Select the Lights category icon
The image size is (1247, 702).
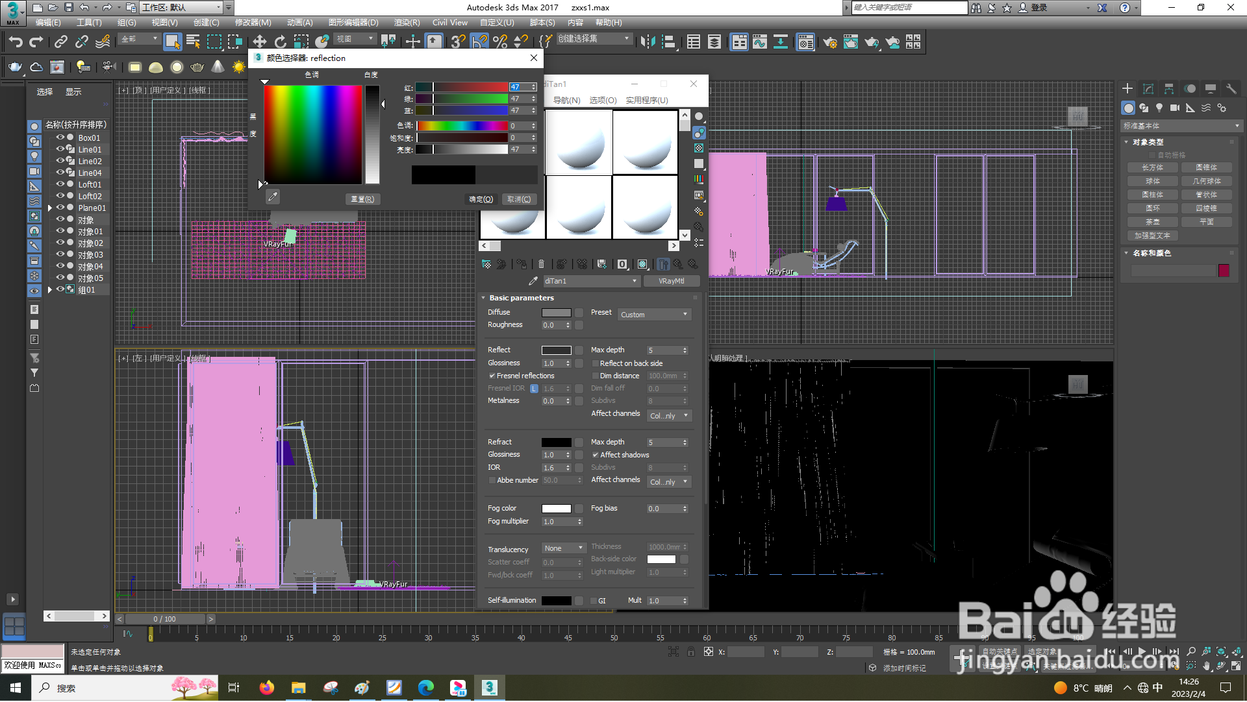tap(1159, 108)
